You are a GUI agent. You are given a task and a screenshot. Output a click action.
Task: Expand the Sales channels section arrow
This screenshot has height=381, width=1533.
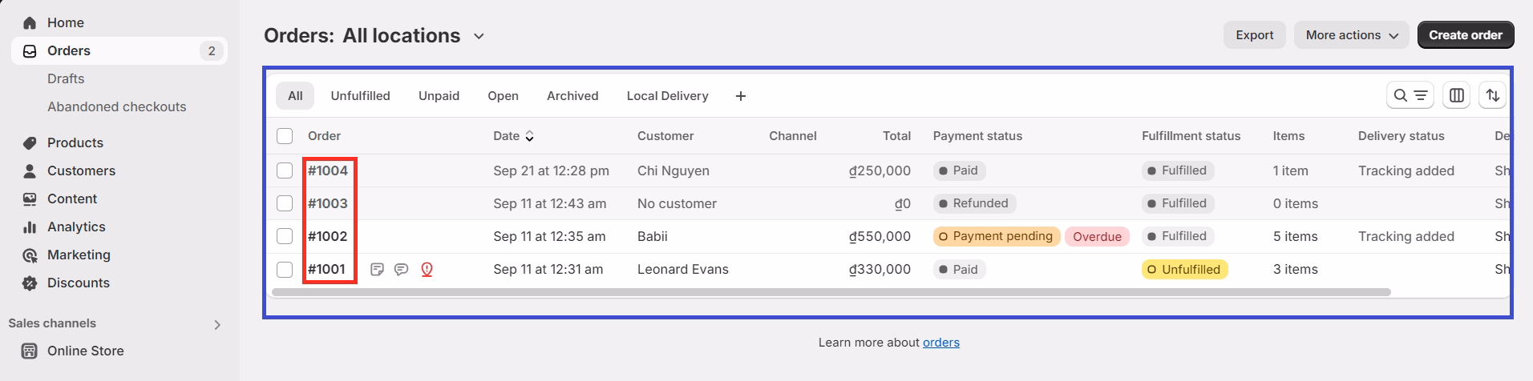pos(217,324)
